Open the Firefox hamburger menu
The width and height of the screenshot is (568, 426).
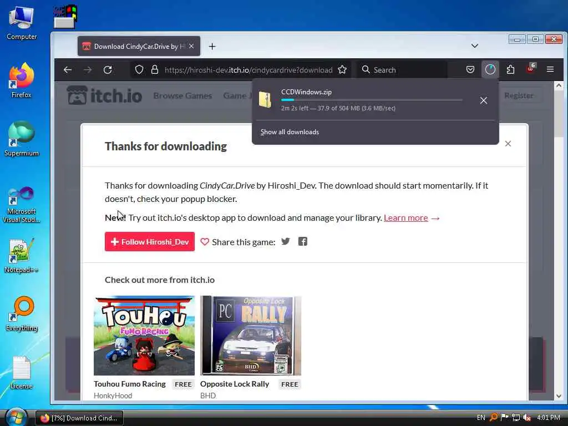(x=550, y=69)
